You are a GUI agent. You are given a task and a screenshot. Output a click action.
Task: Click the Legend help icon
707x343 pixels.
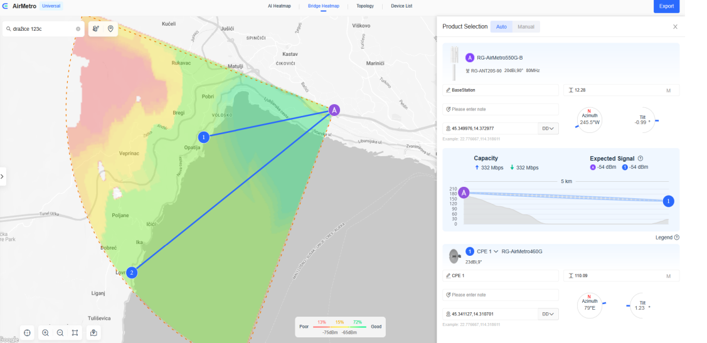point(676,238)
